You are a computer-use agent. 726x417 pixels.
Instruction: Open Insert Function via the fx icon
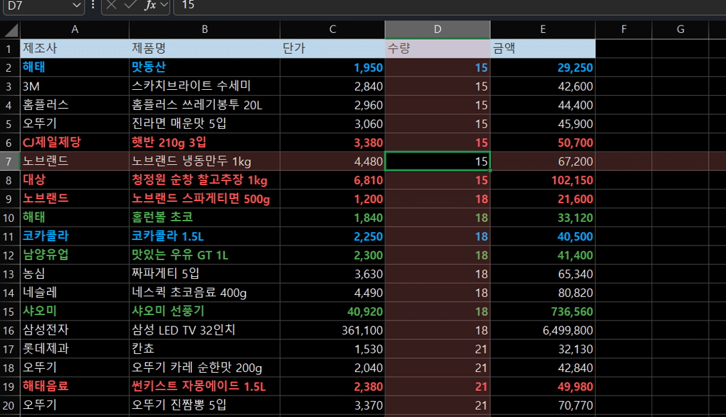coord(150,5)
